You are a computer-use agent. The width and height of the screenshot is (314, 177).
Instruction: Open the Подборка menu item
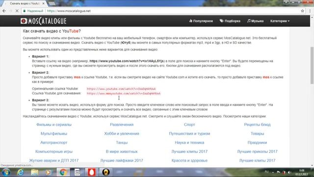tap(230, 21)
